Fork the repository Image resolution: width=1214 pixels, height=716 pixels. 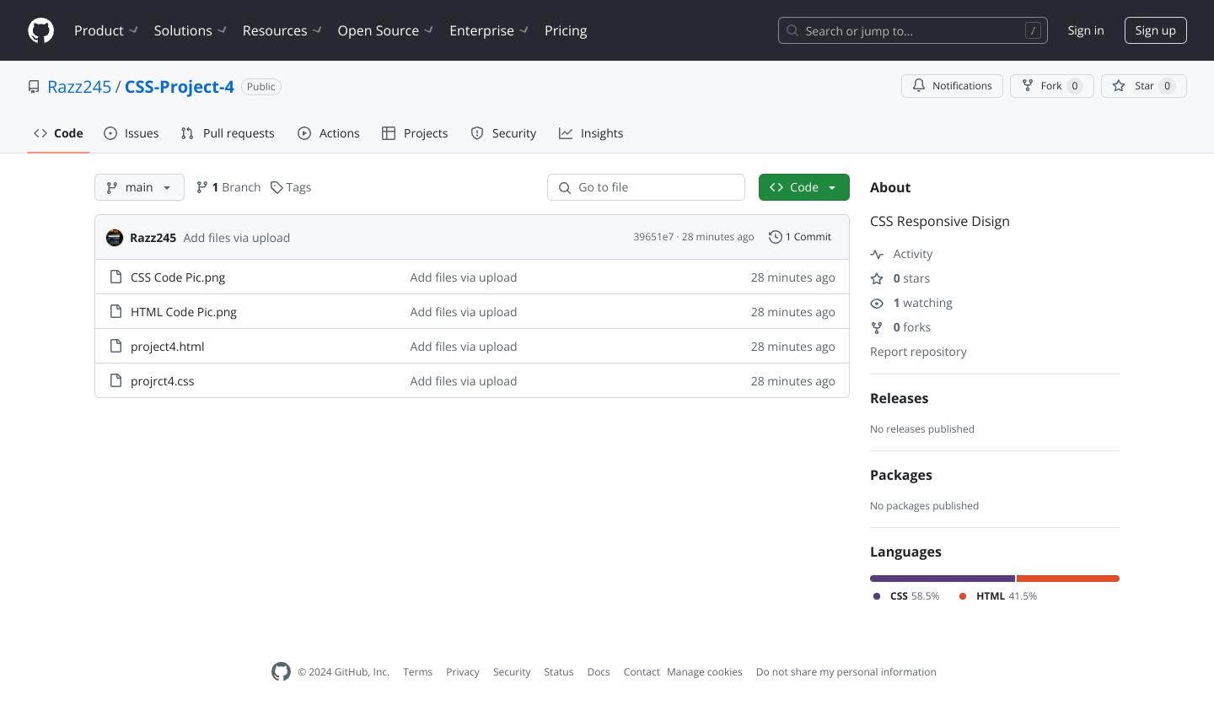(1051, 86)
